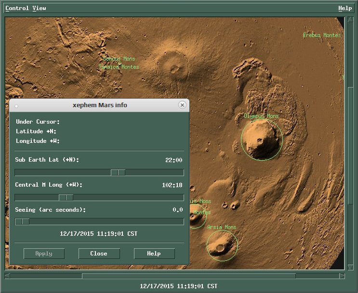Click the Longitude +W label
The height and width of the screenshot is (293, 358).
(38, 141)
